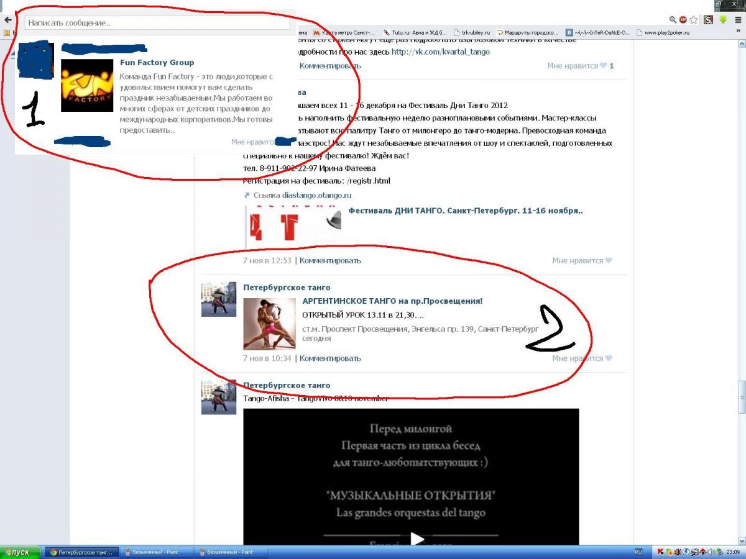The width and height of the screenshot is (746, 559).
Task: Click avatar of the Tango-Afisha post
Action: pos(219,398)
